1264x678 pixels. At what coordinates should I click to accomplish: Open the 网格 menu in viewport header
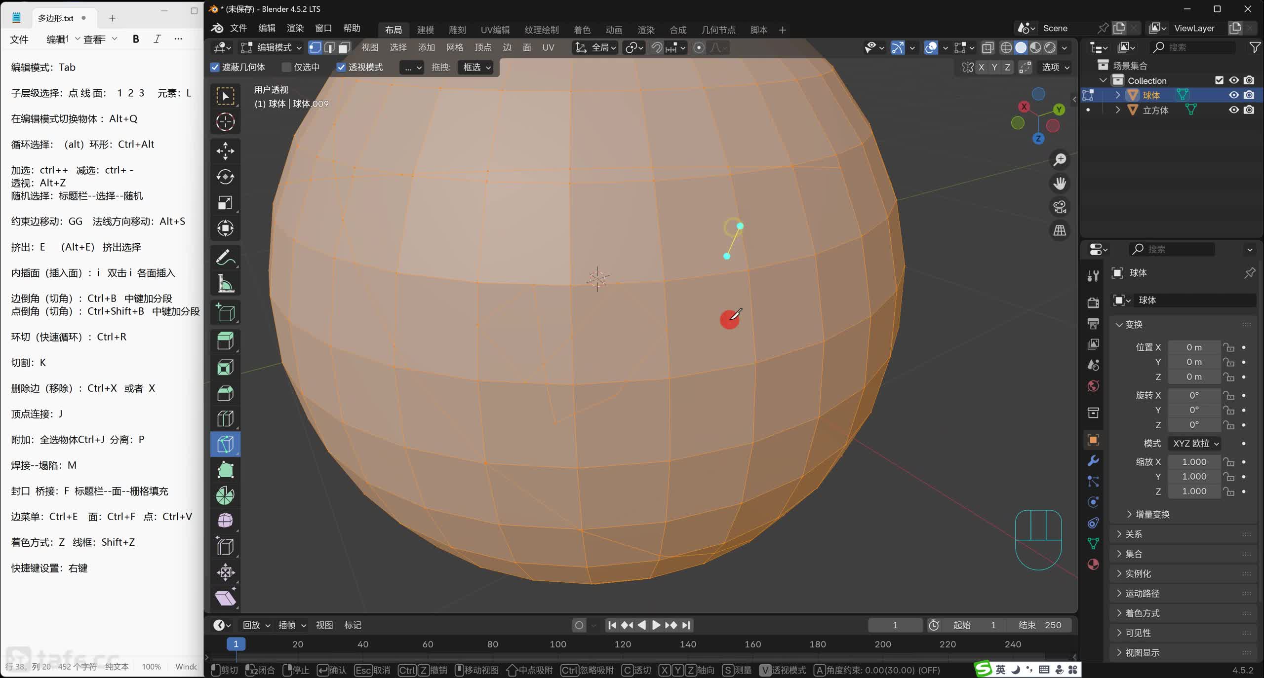coord(454,47)
